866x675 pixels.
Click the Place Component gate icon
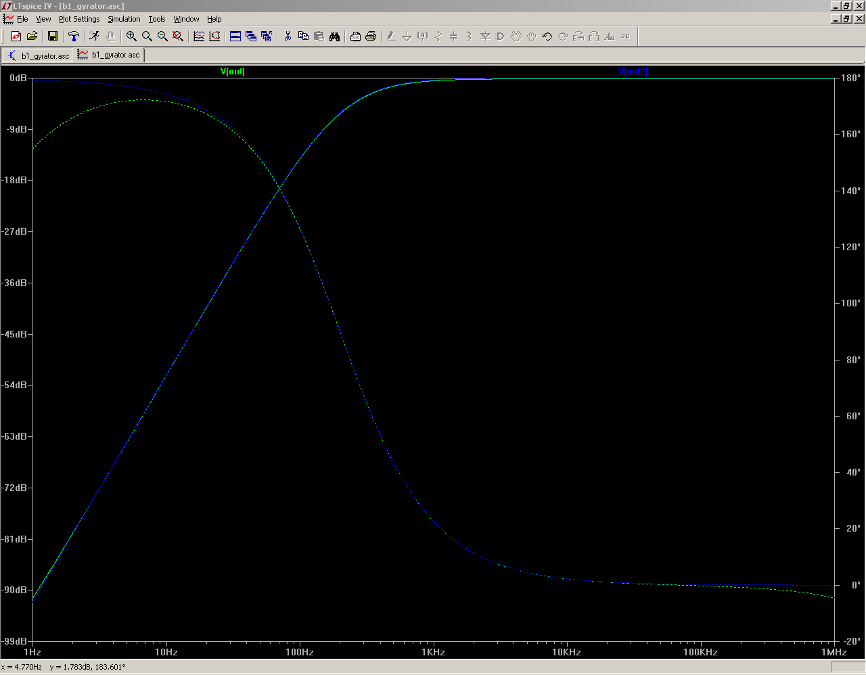click(x=501, y=37)
